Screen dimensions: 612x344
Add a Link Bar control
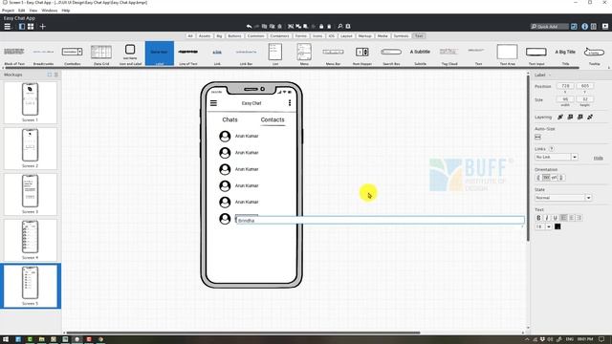point(246,54)
